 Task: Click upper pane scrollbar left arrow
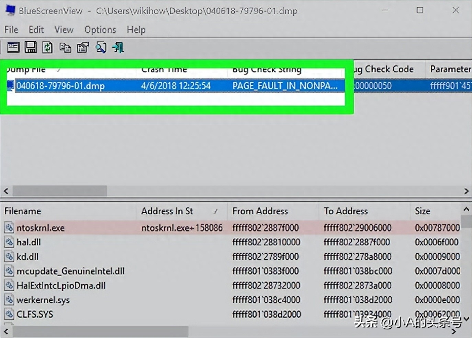coord(6,191)
